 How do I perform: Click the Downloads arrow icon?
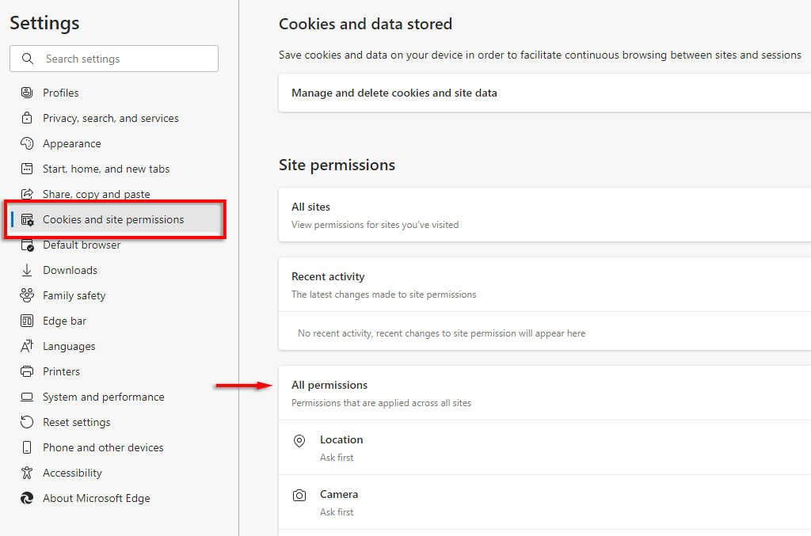[x=27, y=270]
